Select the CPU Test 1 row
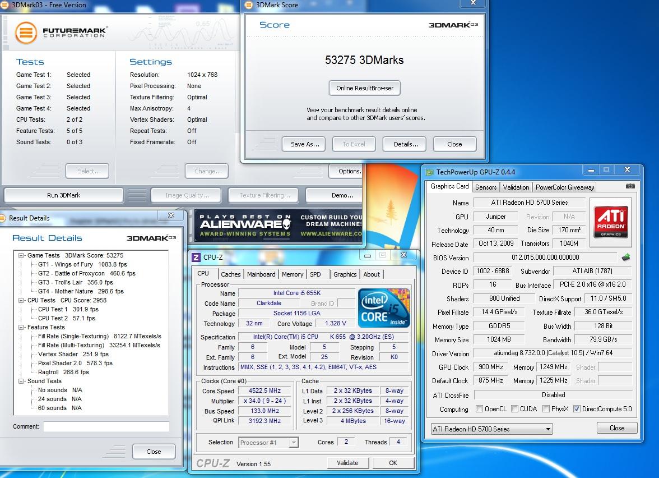Viewport: 659px width, 478px height. pos(68,309)
